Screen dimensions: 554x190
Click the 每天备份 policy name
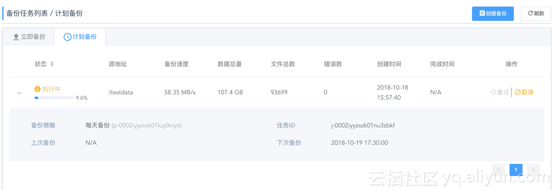pos(97,125)
